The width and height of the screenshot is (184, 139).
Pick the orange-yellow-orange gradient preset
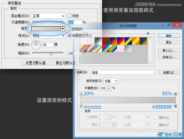tap(136, 41)
